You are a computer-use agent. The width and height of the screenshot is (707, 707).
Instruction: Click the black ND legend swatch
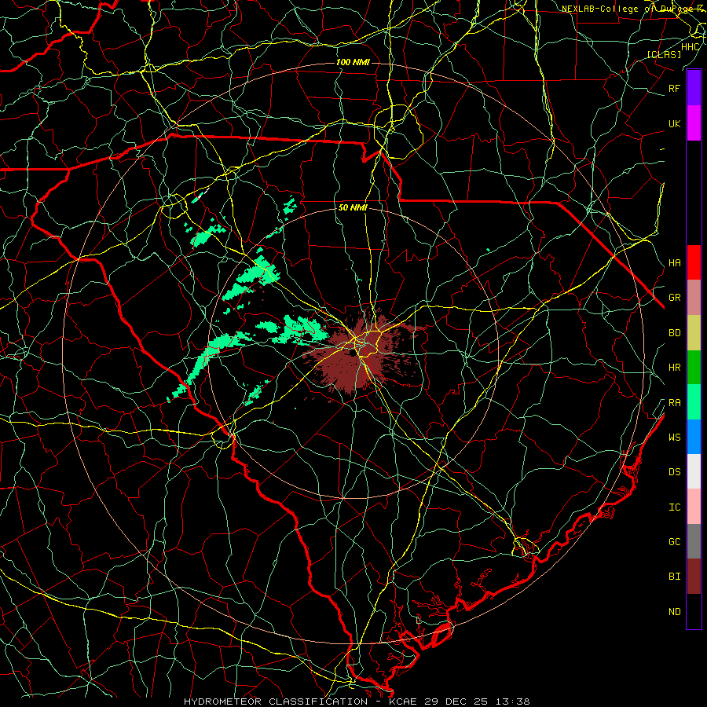pyautogui.click(x=694, y=611)
